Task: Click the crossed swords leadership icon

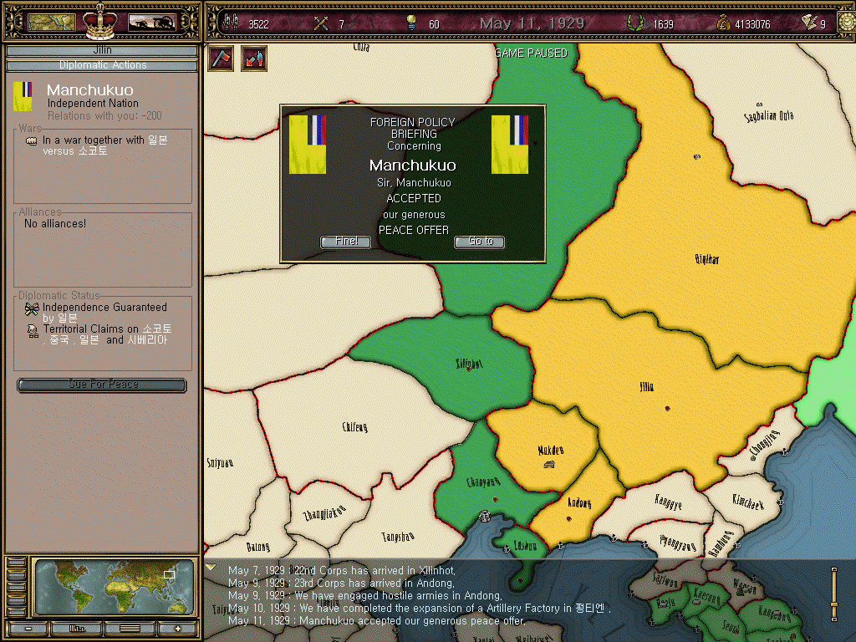Action: 321,23
